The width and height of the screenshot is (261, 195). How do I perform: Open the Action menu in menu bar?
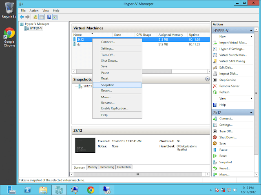[x=34, y=11]
